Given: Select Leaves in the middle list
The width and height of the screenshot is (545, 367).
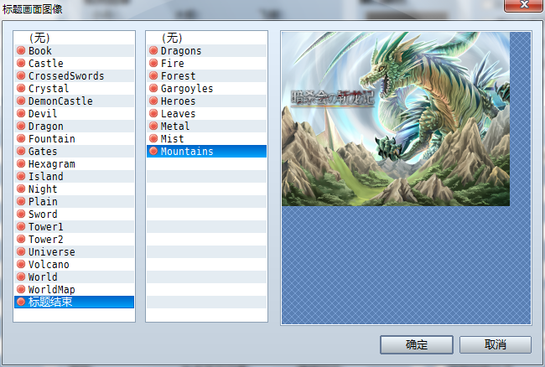Looking at the screenshot, I should tap(206, 114).
